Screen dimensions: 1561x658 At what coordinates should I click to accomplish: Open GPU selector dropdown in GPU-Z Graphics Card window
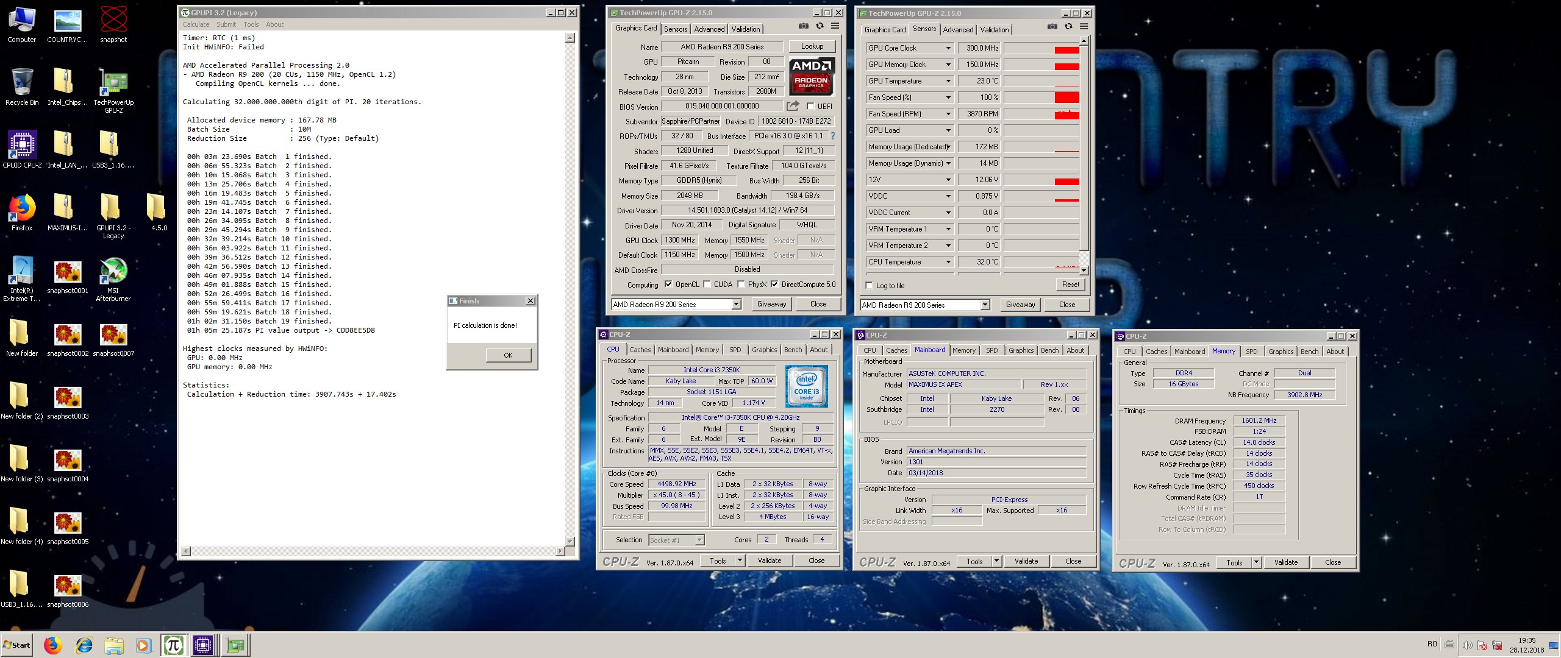coord(737,304)
